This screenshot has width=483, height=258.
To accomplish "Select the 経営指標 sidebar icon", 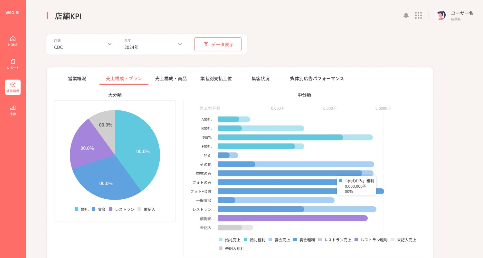I will coord(13,87).
